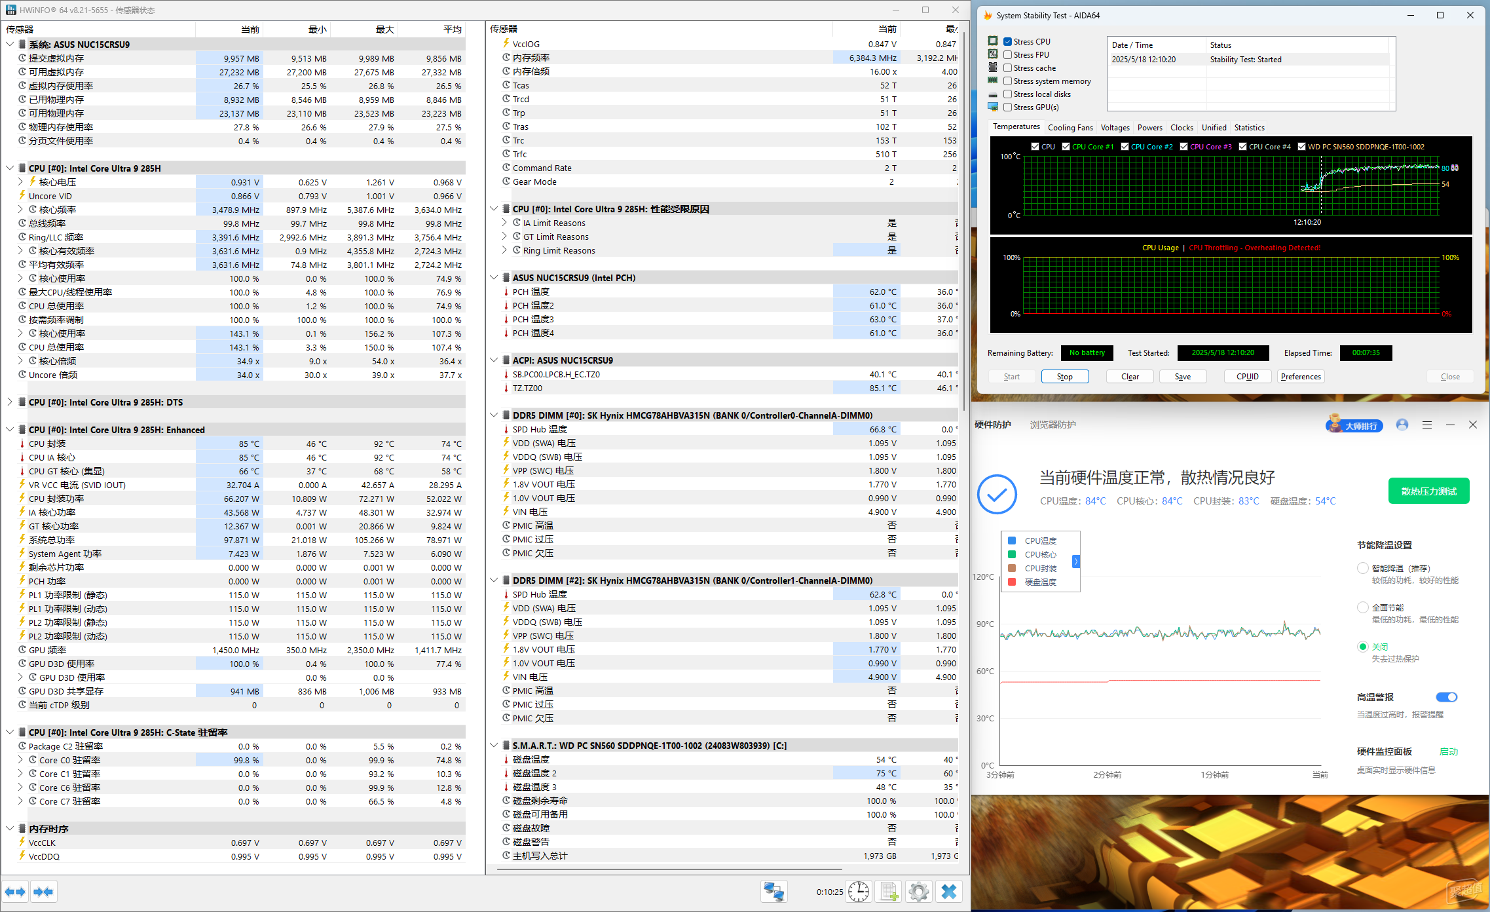Open the 浏览器防护 tab

click(1052, 425)
